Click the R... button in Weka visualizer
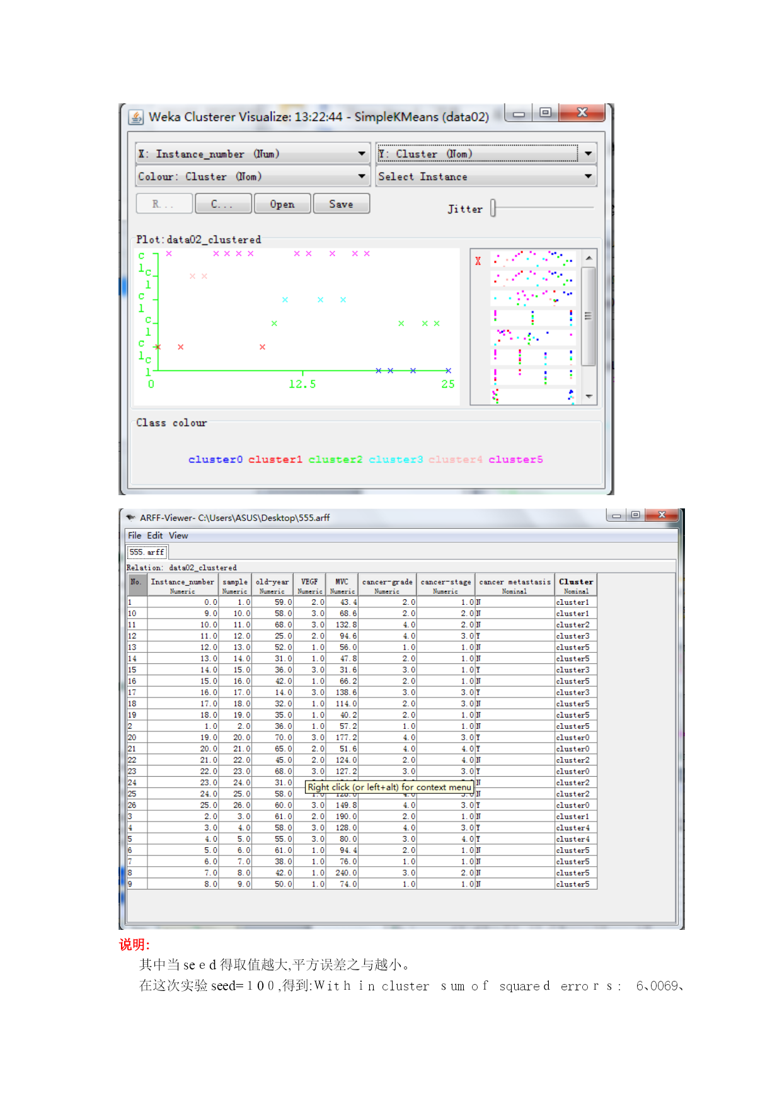This screenshot has height=1105, width=782. pos(164,203)
